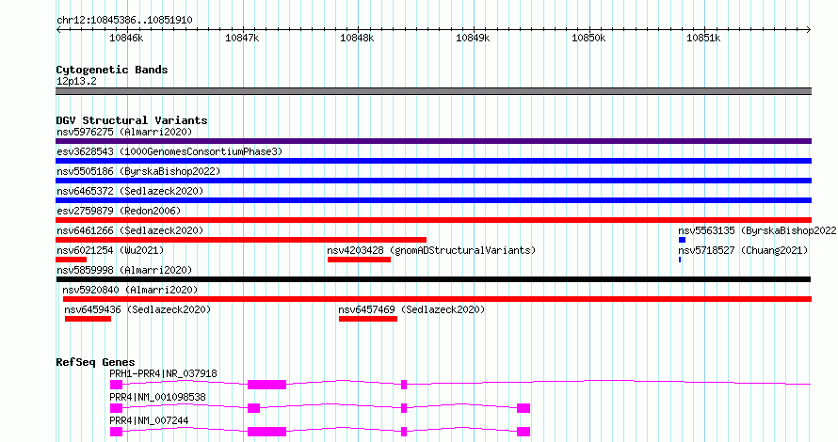Select nsv5718527 (Chuang2021) label
Viewport: 838px width, 442px height.
[743, 250]
